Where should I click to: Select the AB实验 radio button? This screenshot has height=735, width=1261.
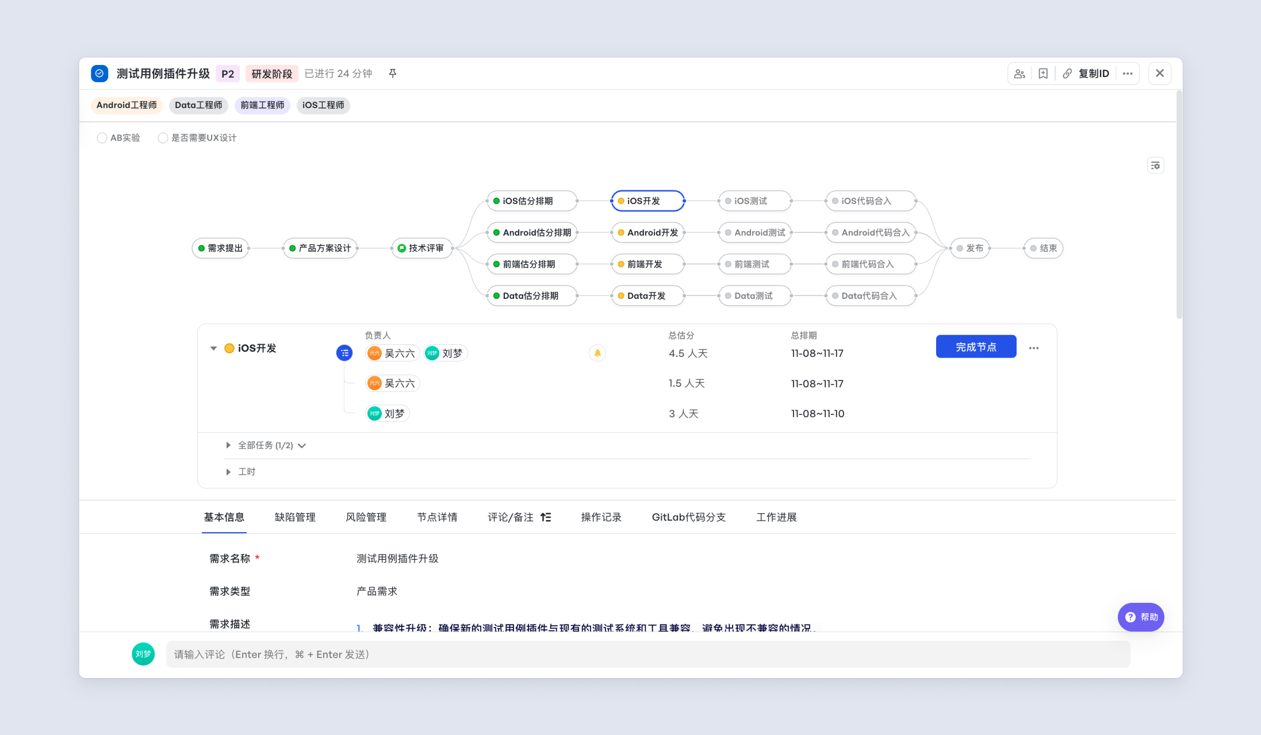[x=102, y=138]
